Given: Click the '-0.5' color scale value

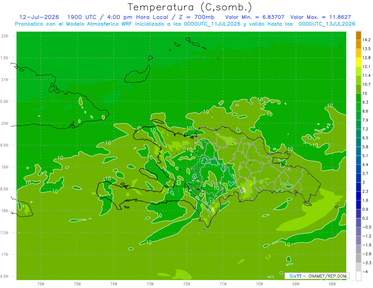Looking at the screenshot, I should tap(366, 227).
